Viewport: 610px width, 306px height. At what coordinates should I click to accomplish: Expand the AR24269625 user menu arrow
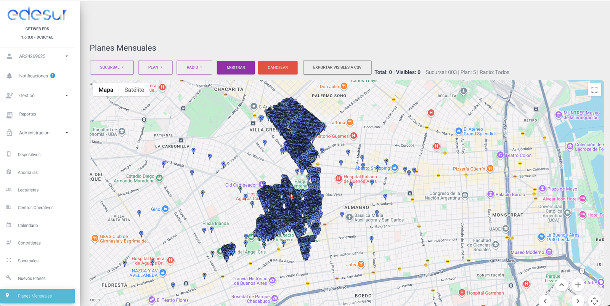click(x=67, y=56)
